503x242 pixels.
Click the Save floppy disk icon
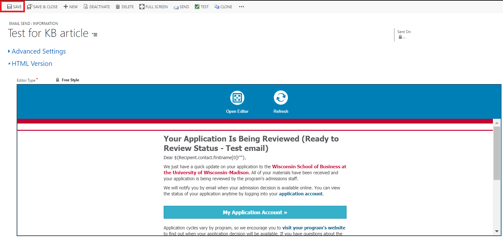9,7
